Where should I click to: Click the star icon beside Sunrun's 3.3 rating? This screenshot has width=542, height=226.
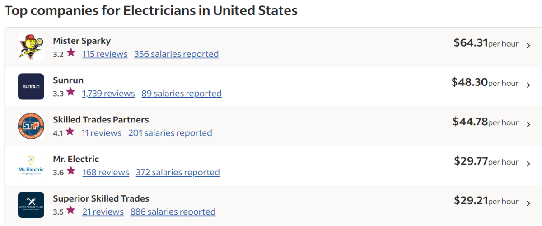pyautogui.click(x=70, y=92)
